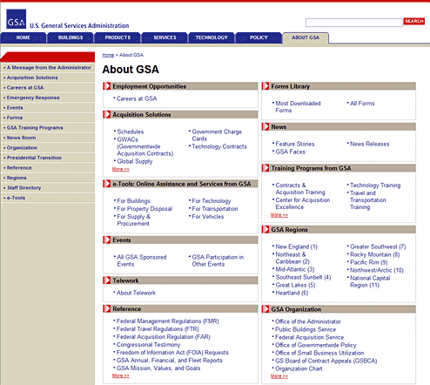The width and height of the screenshot is (430, 385).
Task: Open the POLICY tab
Action: (259, 37)
